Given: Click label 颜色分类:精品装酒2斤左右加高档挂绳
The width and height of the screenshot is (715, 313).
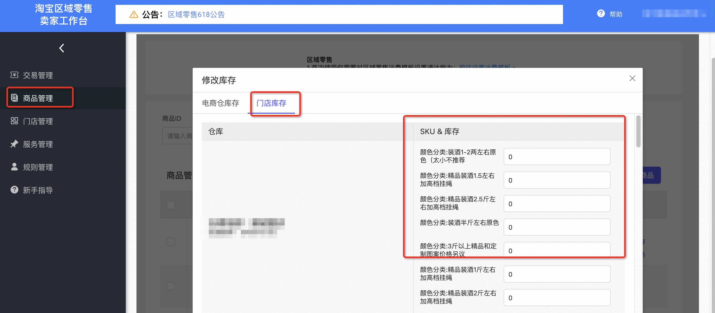Looking at the screenshot, I should (458, 297).
